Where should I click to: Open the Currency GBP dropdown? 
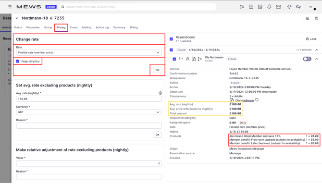89,112
